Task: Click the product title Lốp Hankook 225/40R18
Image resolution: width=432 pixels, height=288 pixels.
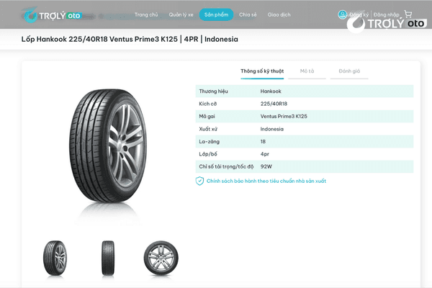Action: point(130,39)
